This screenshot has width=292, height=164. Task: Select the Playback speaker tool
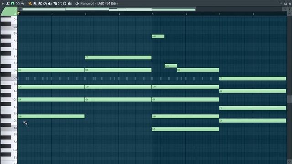pyautogui.click(x=70, y=4)
